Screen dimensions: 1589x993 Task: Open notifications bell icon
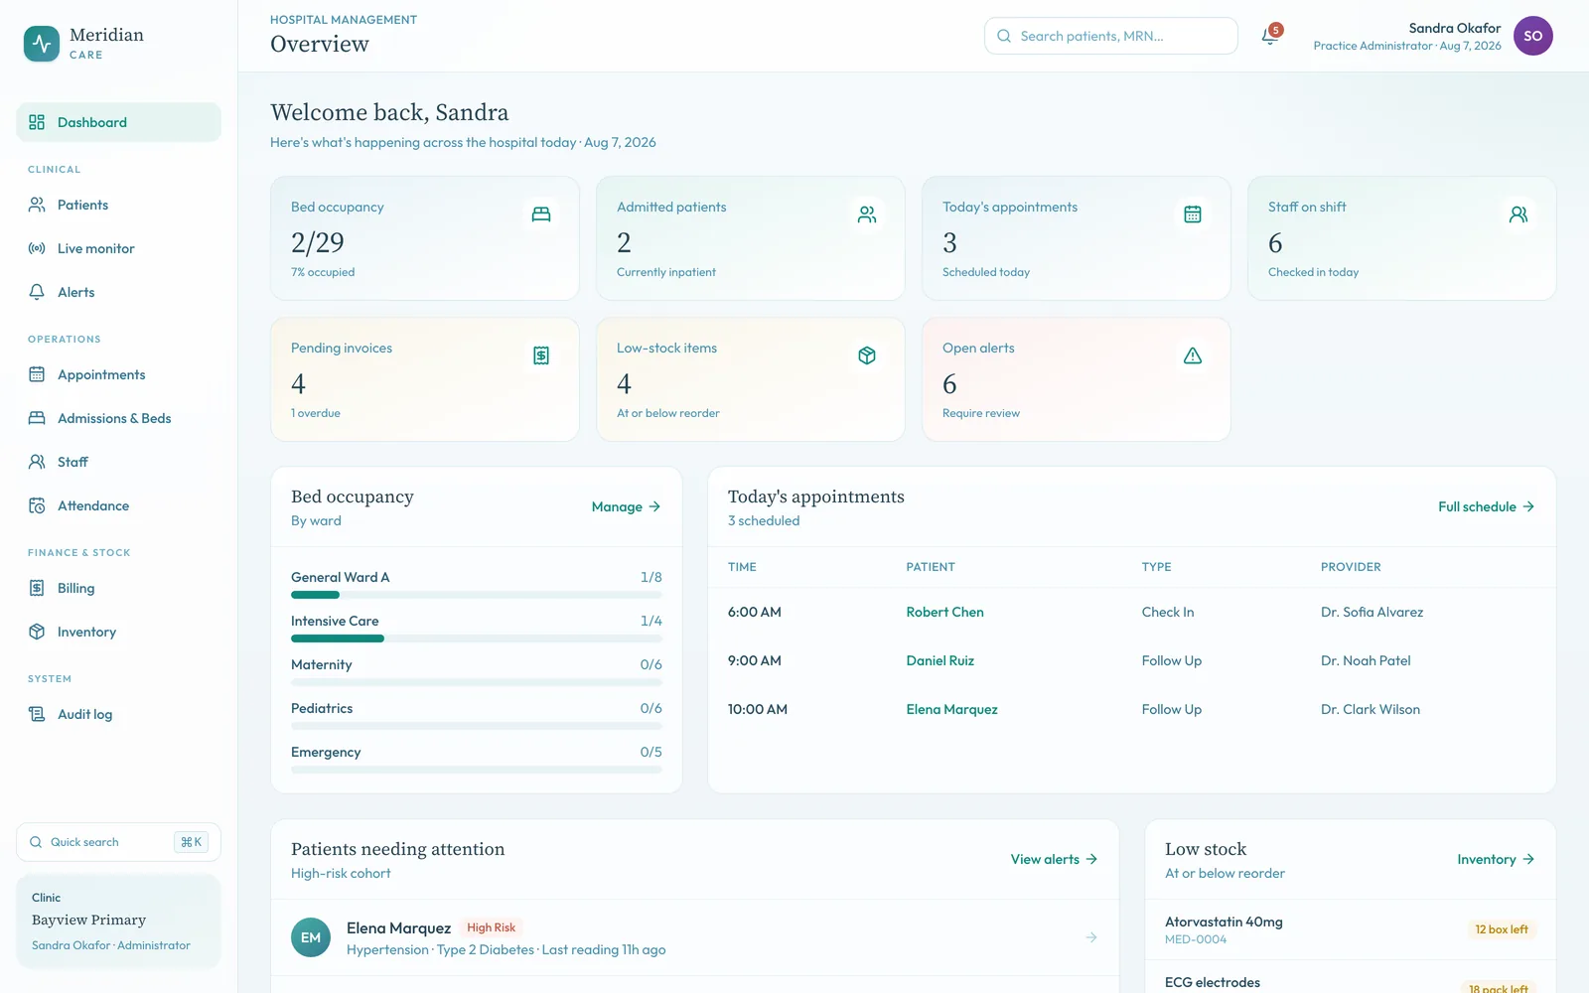(x=1269, y=36)
